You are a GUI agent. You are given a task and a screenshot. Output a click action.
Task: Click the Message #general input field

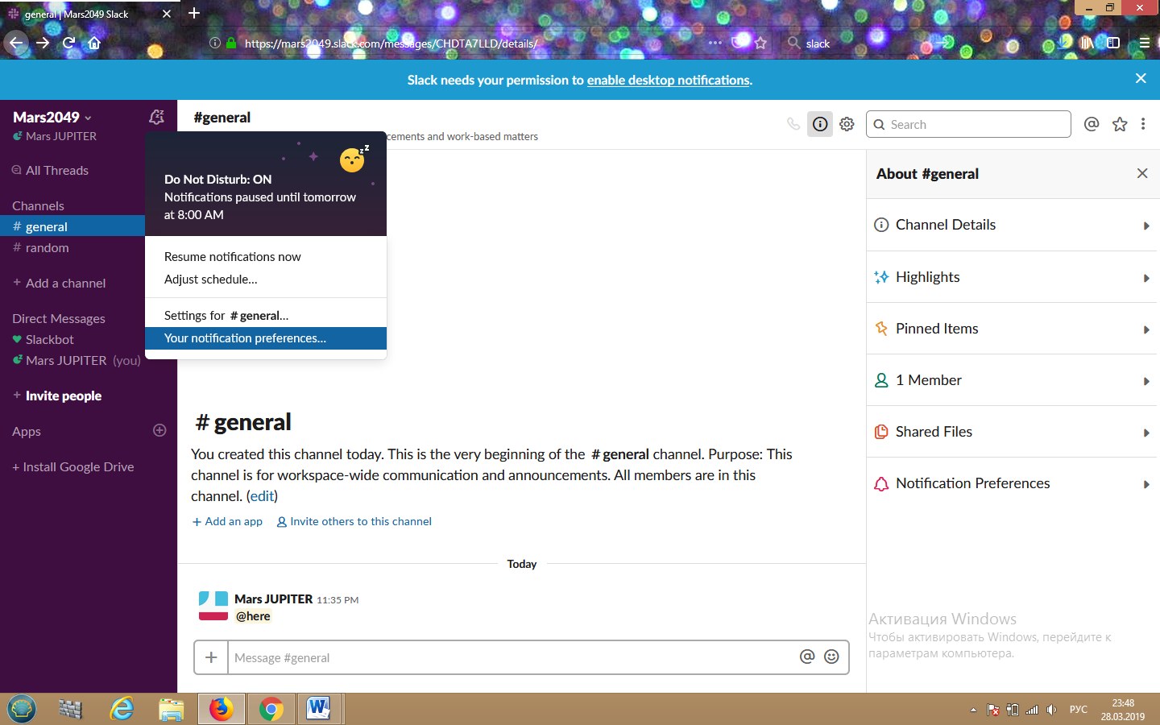pyautogui.click(x=512, y=657)
